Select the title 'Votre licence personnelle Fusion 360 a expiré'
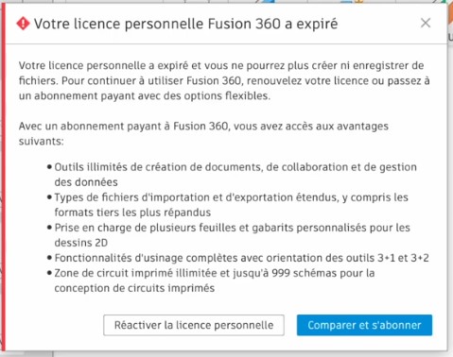Viewport: 453px width, 357px height. [x=185, y=24]
